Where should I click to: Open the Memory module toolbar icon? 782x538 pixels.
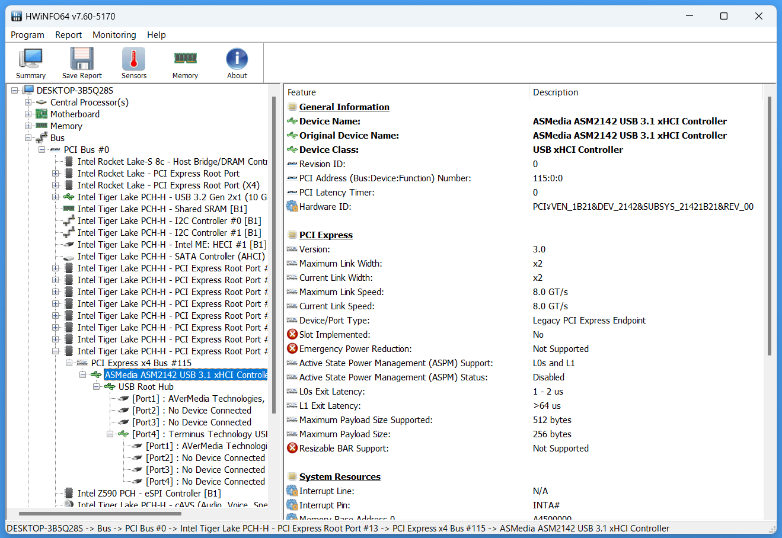click(x=185, y=58)
